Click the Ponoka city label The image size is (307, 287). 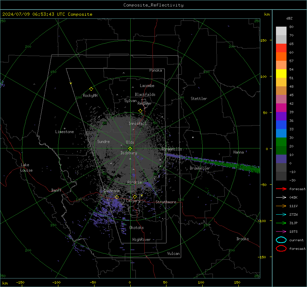pos(156,70)
